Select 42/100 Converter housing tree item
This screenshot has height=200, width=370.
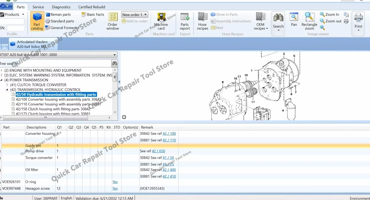pos(59,99)
